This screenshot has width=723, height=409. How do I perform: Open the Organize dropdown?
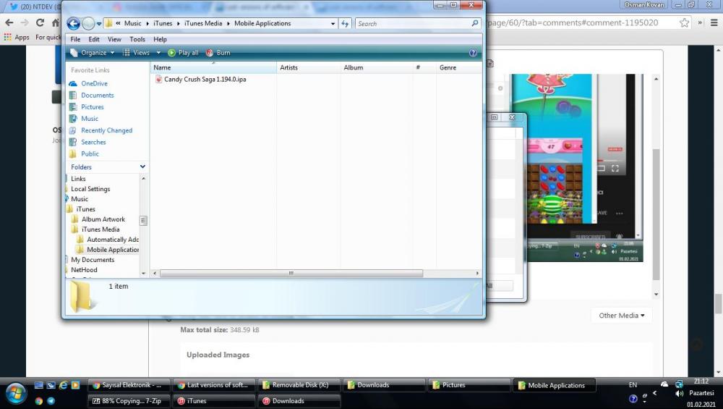coord(93,53)
